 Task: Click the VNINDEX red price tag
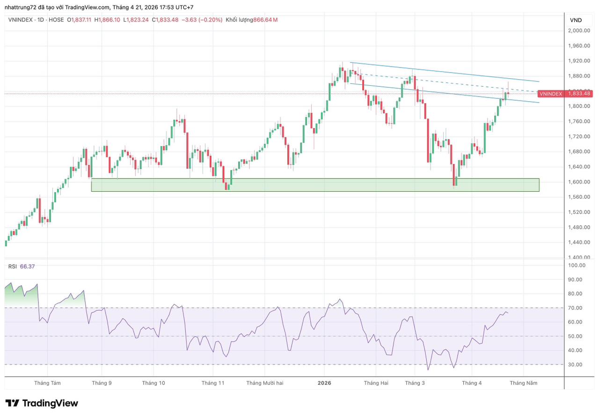pos(565,94)
